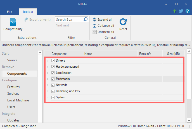Expand the Remoting and Priv... node
Image resolution: width=192 pixels, height=129 pixels.
pyautogui.click(x=48, y=91)
